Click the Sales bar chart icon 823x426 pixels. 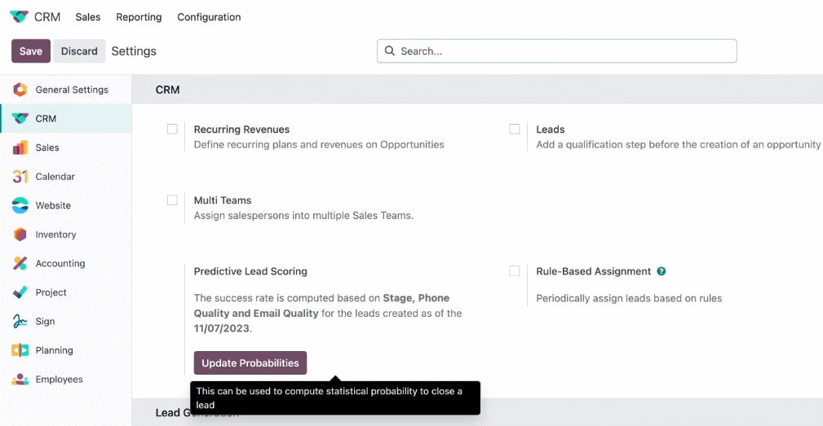(x=20, y=147)
